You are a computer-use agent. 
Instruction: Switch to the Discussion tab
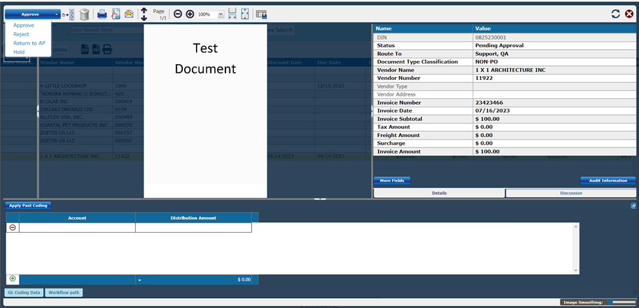(570, 193)
